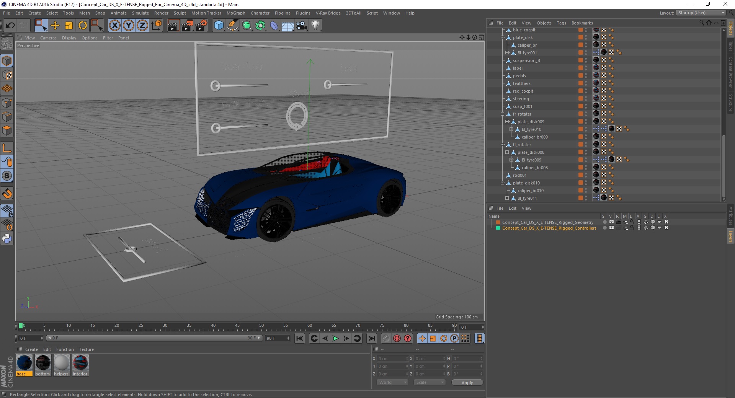
Task: Toggle visibility eye for Rigged_Controllers layer
Action: click(x=611, y=228)
